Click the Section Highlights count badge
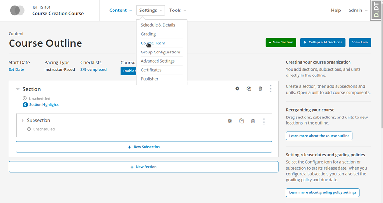Image resolution: width=383 pixels, height=203 pixels. [25, 105]
